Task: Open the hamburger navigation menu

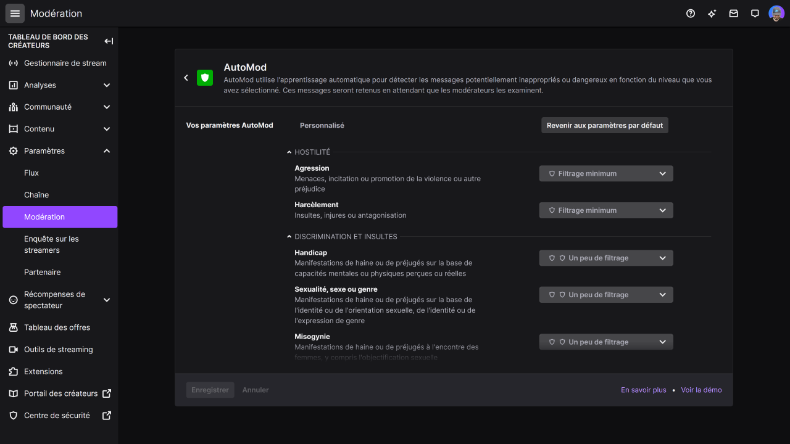Action: [15, 13]
